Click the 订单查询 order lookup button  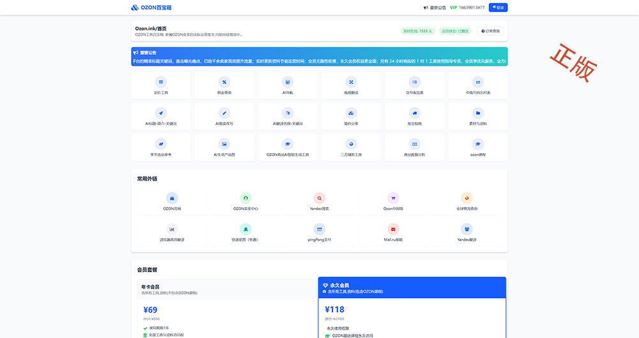(x=490, y=31)
